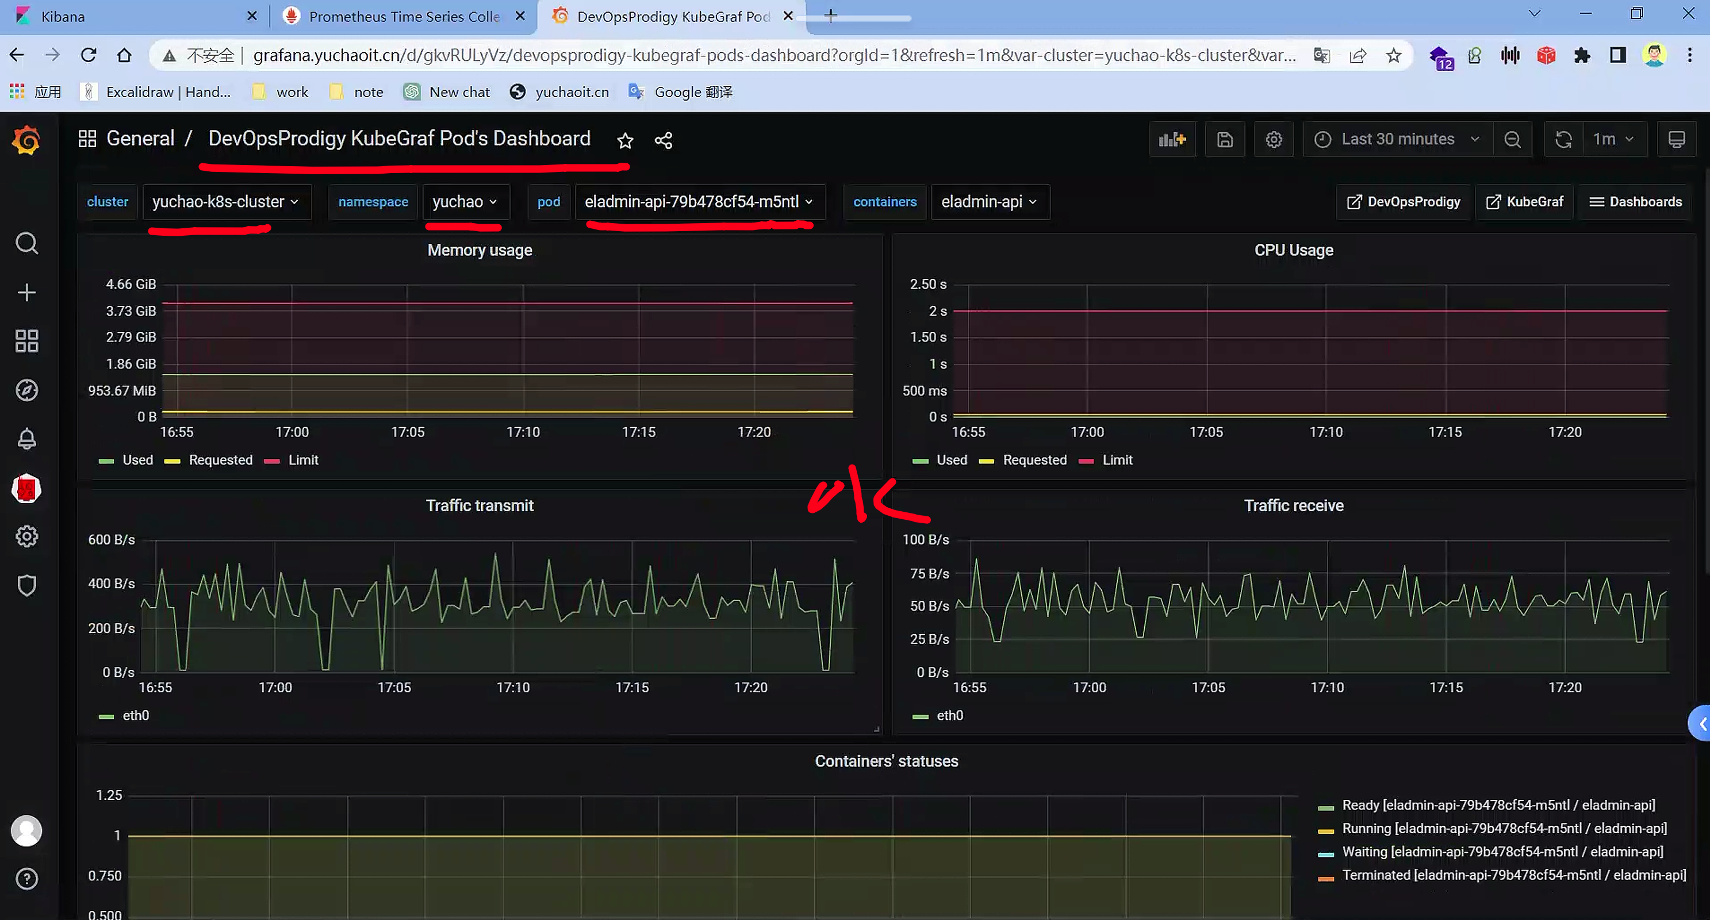Image resolution: width=1710 pixels, height=920 pixels.
Task: Open the KubeGraf external link
Action: point(1524,202)
